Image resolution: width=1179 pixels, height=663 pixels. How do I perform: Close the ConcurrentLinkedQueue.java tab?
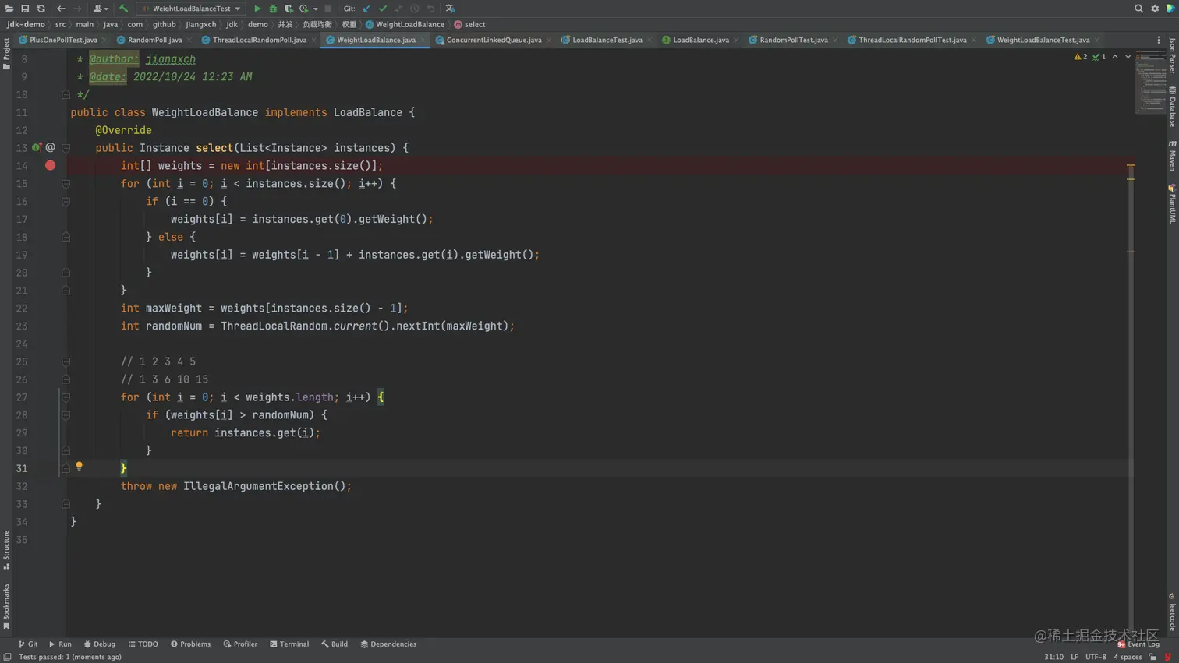[549, 40]
